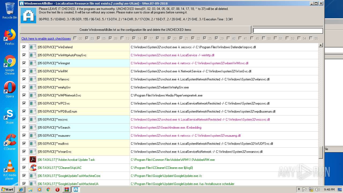Click the text input field beside Create button
343x193 pixels.
(x=288, y=31)
